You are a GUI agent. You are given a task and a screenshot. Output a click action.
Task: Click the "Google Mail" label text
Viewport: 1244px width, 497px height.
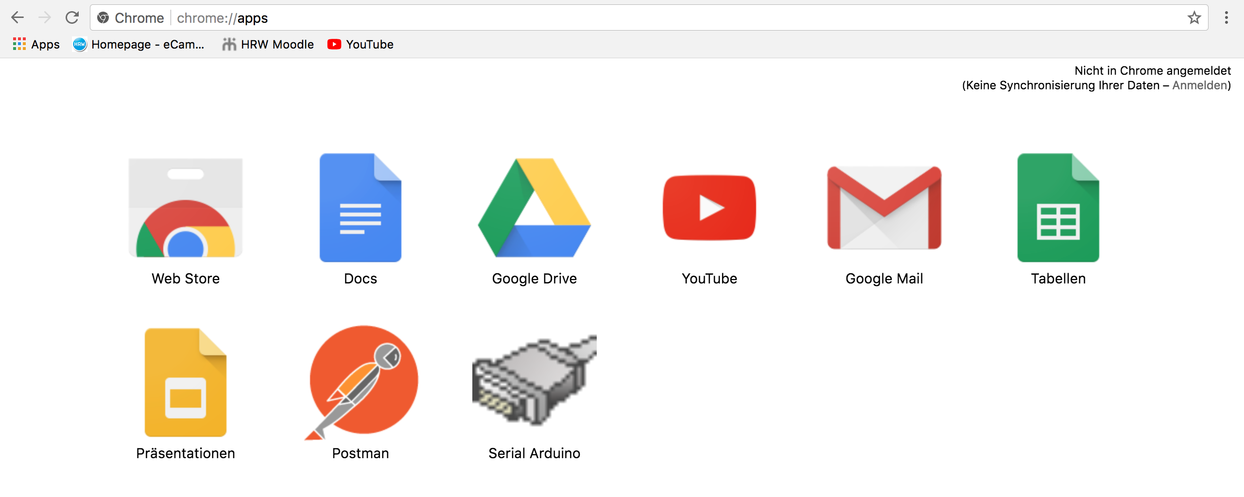pyautogui.click(x=884, y=279)
